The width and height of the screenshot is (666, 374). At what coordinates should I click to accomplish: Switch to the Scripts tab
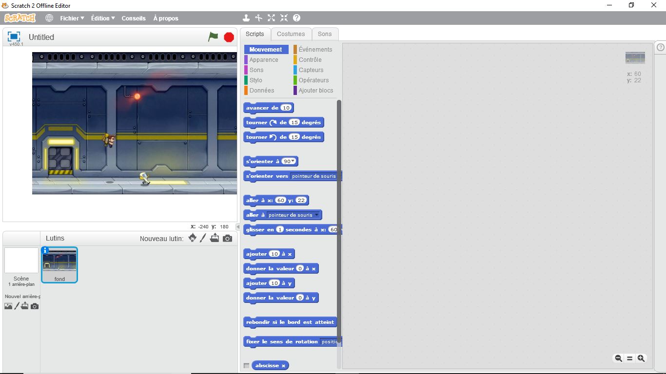point(255,34)
